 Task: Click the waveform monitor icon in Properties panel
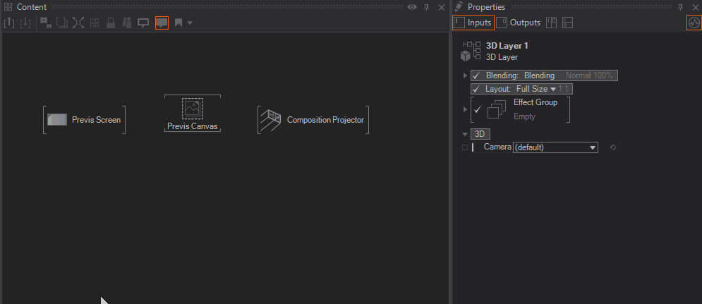(x=694, y=23)
